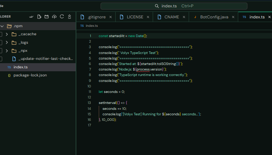Screen dimensions: 272x155
Task: Click the 'Volyx TypeScript Test' string
Action: [x=139, y=53]
